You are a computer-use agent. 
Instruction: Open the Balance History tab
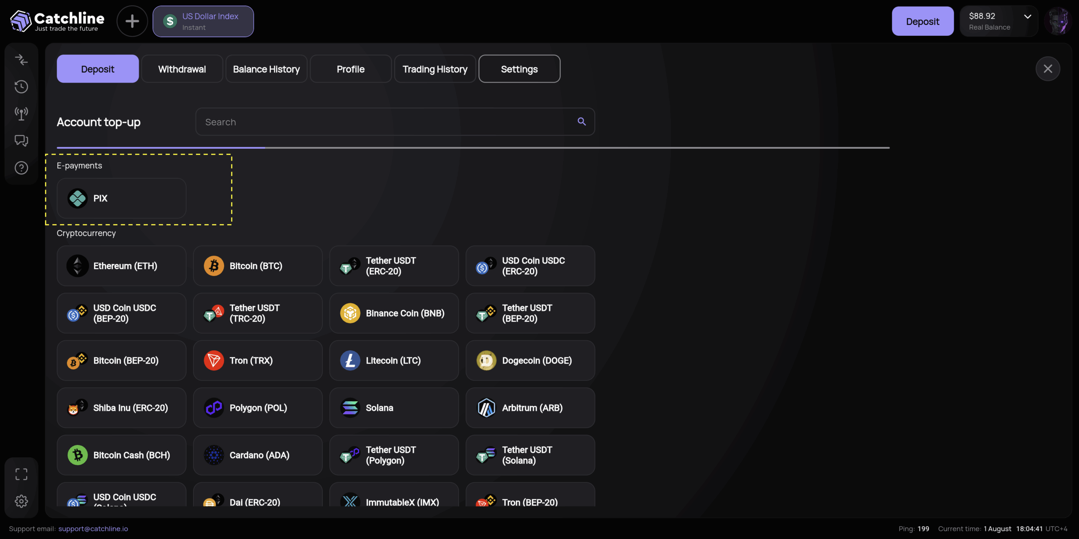click(266, 69)
